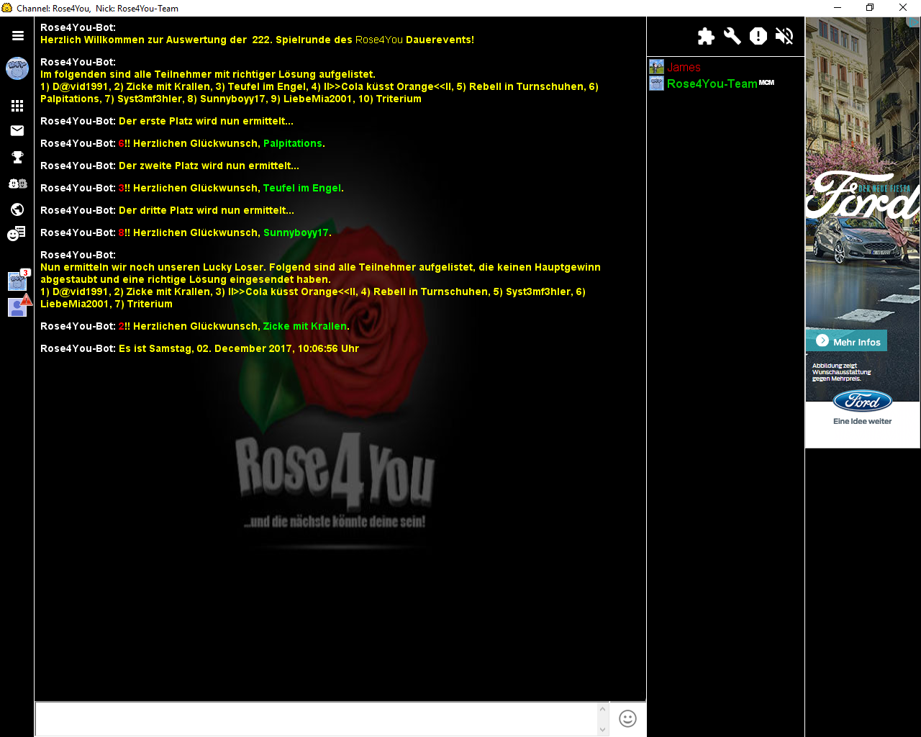Viewport: 921px width, 737px height.
Task: Click the Rose4You-Team round profile avatar
Action: click(17, 69)
